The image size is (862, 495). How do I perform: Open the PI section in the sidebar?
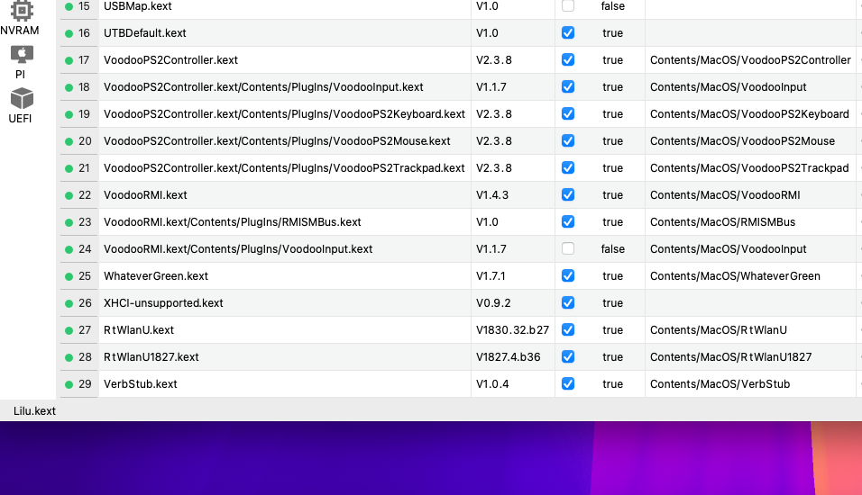pos(21,63)
